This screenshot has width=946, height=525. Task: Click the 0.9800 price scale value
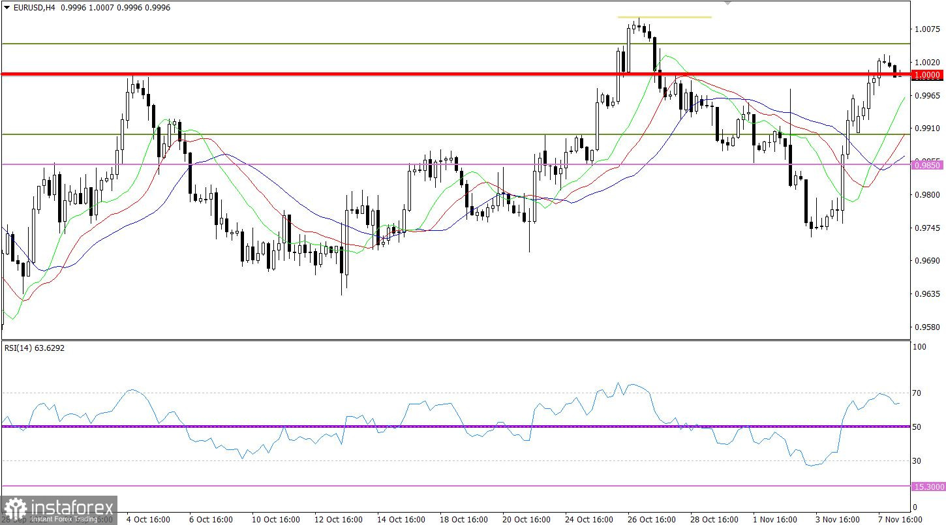928,194
